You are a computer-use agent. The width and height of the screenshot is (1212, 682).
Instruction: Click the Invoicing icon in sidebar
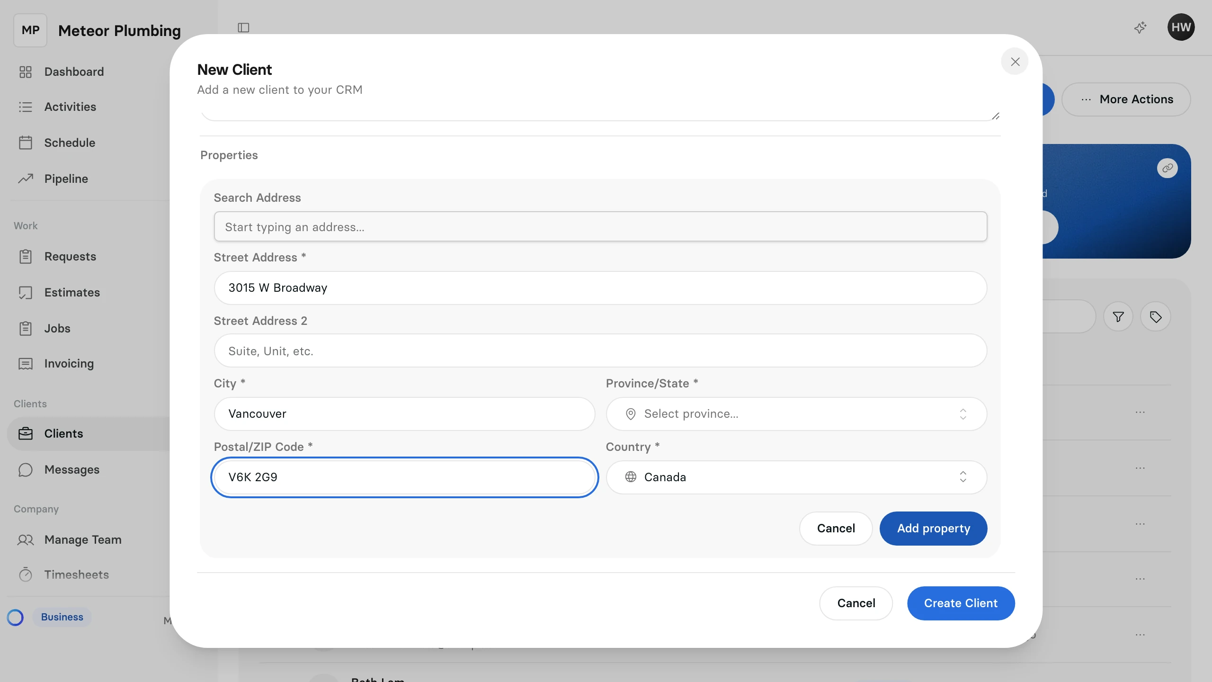[26, 364]
